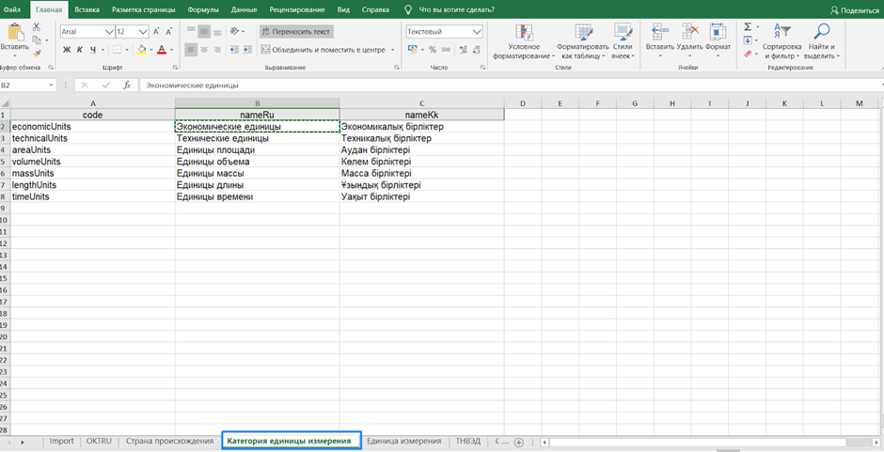Open the Файл menu
This screenshot has width=884, height=452.
click(12, 9)
